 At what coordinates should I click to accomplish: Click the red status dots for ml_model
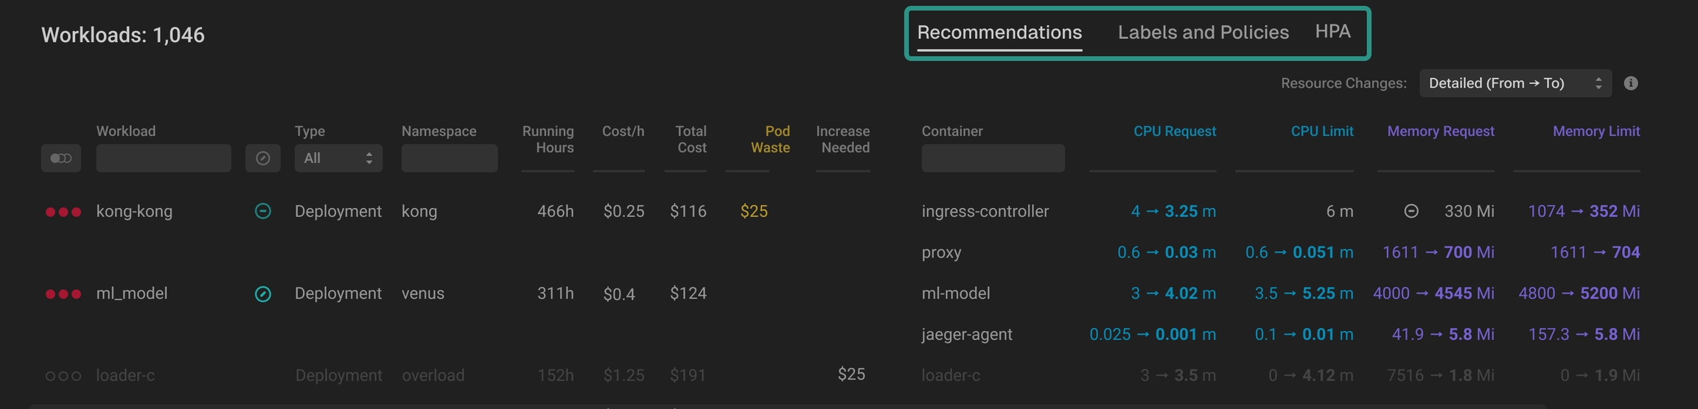(x=63, y=294)
